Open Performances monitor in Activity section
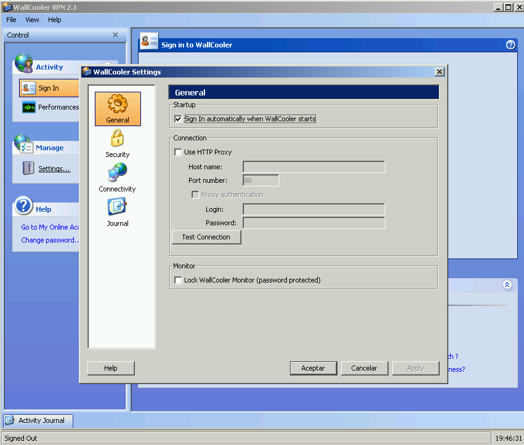 pos(50,107)
